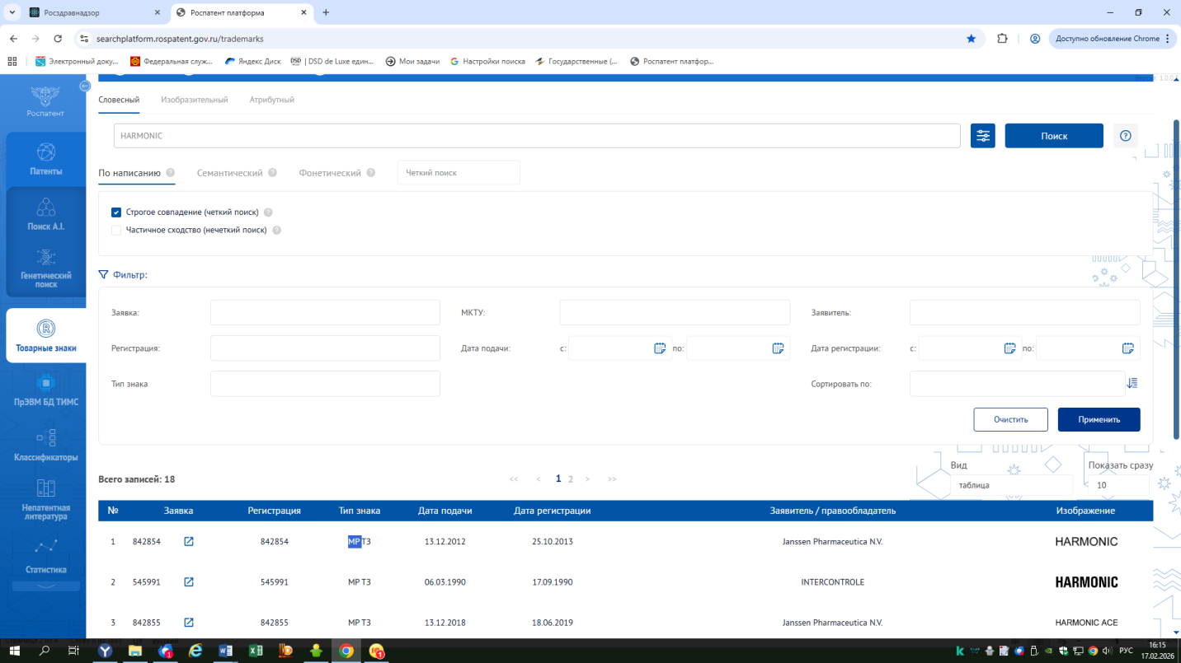The image size is (1181, 663).
Task: Open Chrome extensions puzzle icon
Action: click(x=1003, y=39)
